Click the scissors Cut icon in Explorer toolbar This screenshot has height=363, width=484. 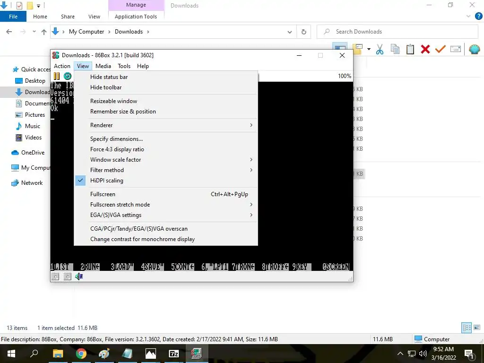[380, 49]
